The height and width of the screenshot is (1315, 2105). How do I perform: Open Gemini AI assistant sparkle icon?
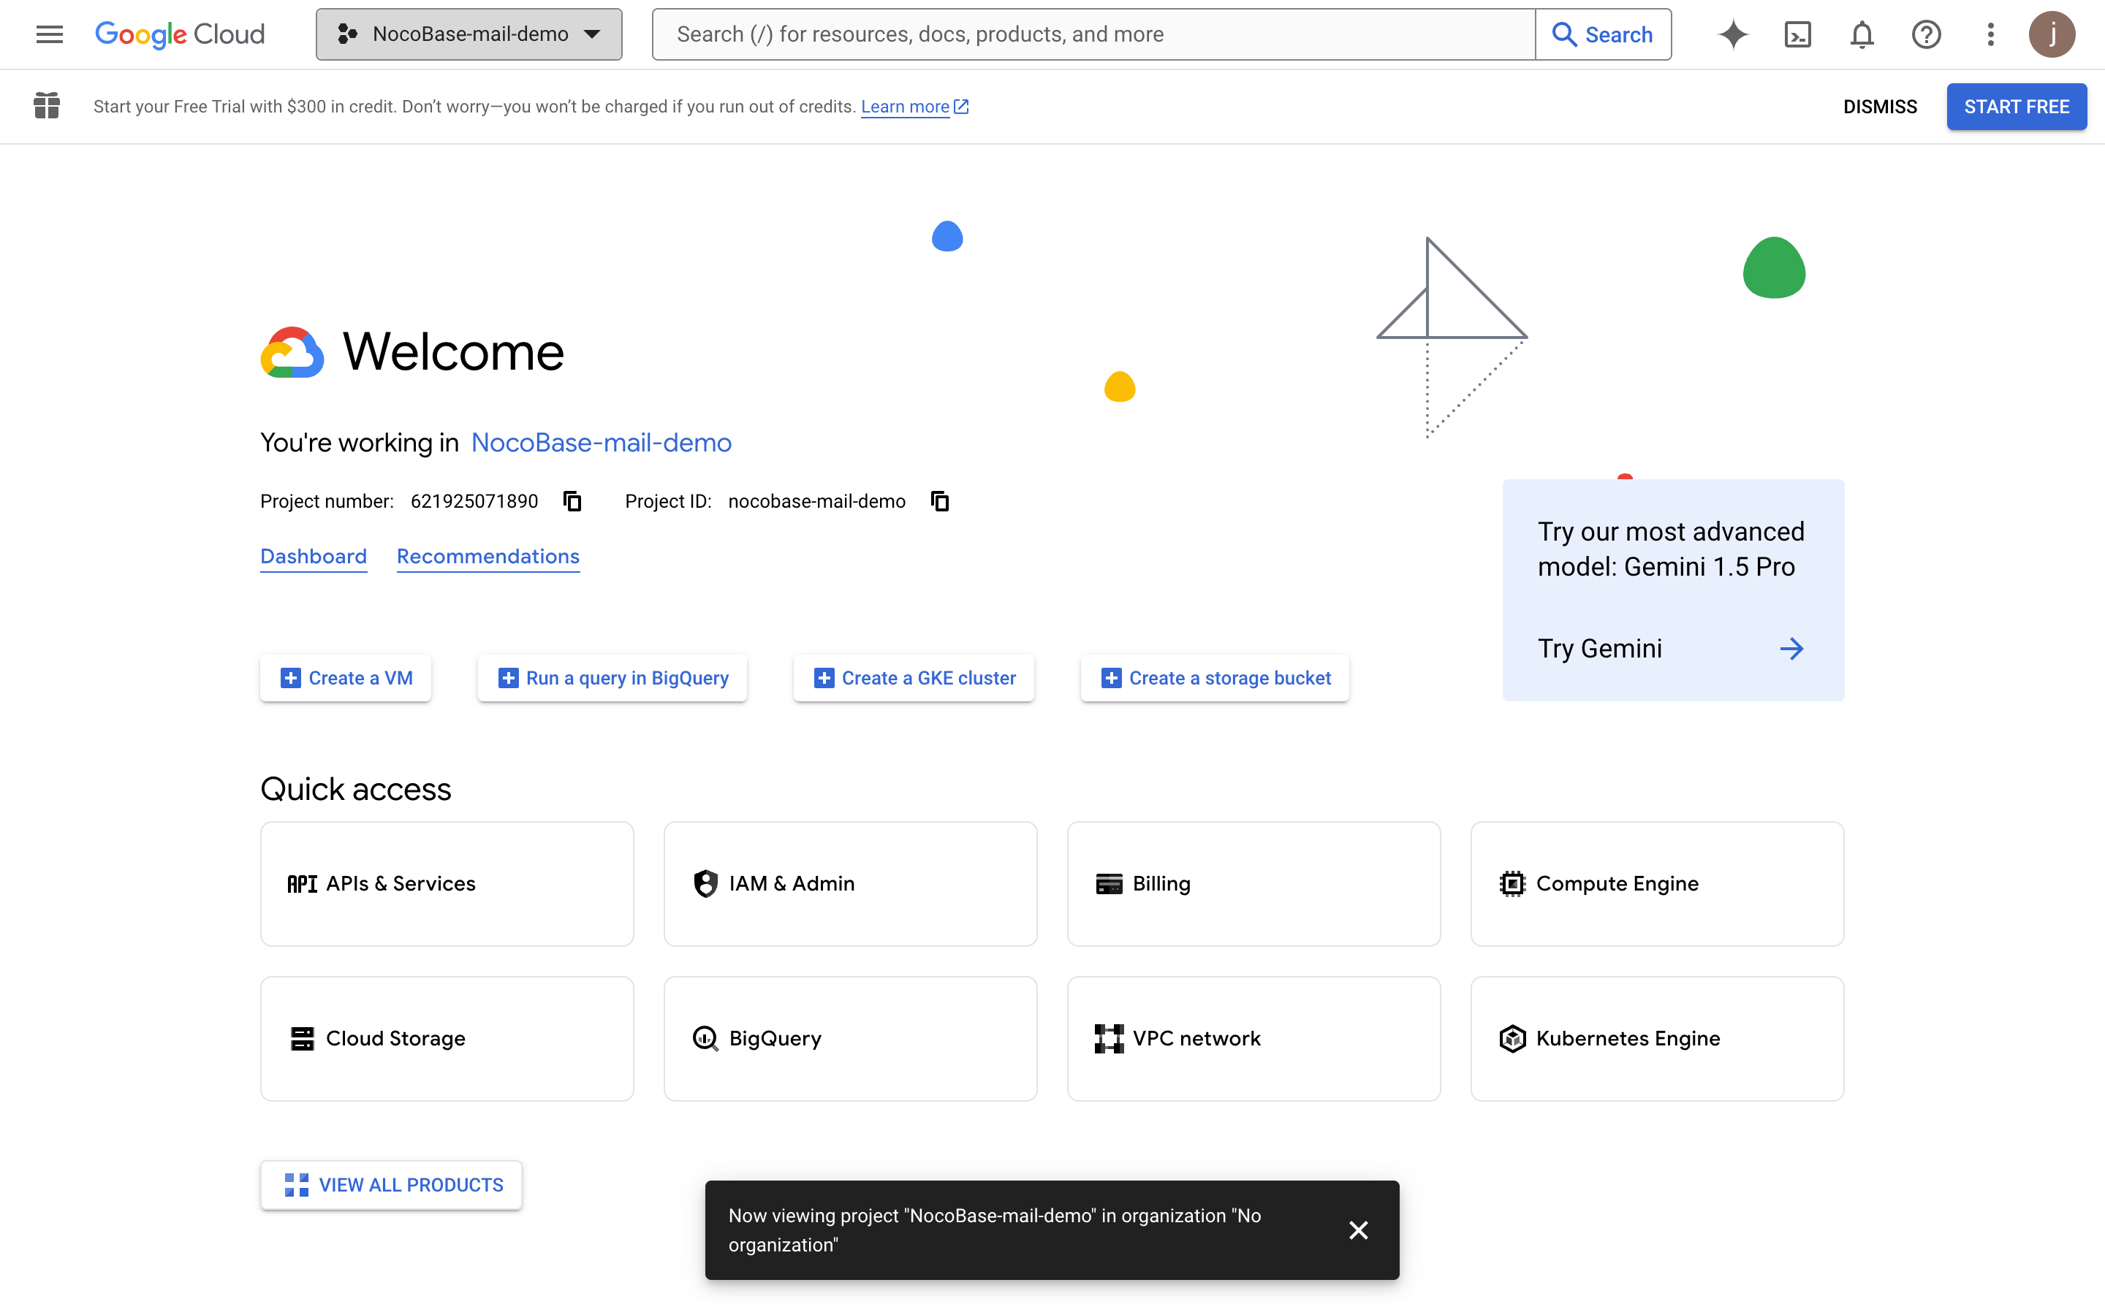1733,34
